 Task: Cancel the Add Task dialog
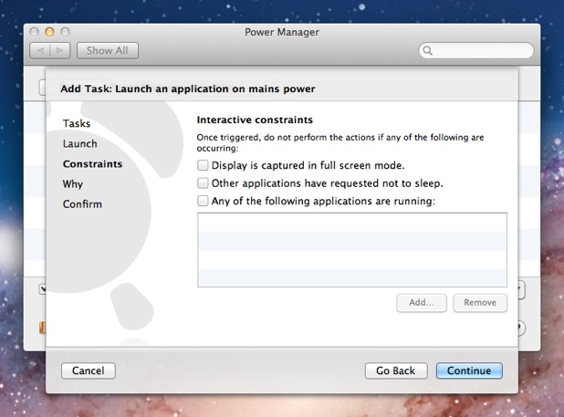tap(89, 370)
